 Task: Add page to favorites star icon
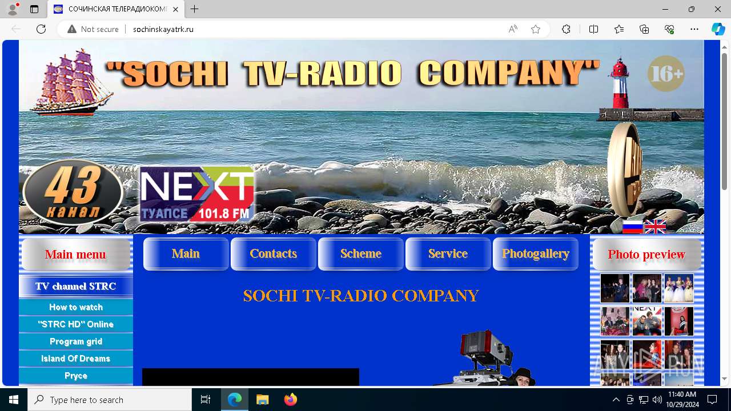pyautogui.click(x=536, y=29)
